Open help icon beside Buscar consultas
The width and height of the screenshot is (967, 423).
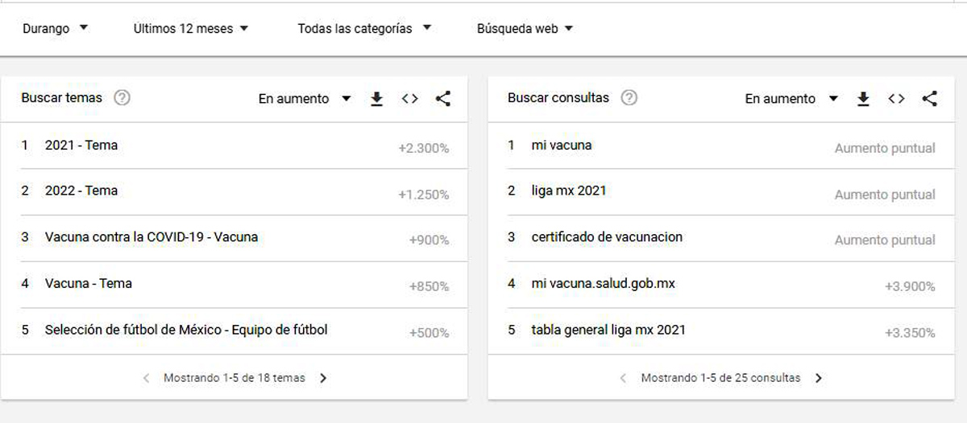pyautogui.click(x=629, y=98)
